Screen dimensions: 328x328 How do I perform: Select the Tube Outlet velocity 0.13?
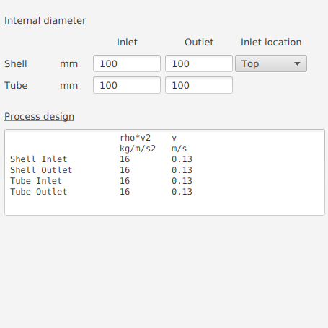(182, 192)
